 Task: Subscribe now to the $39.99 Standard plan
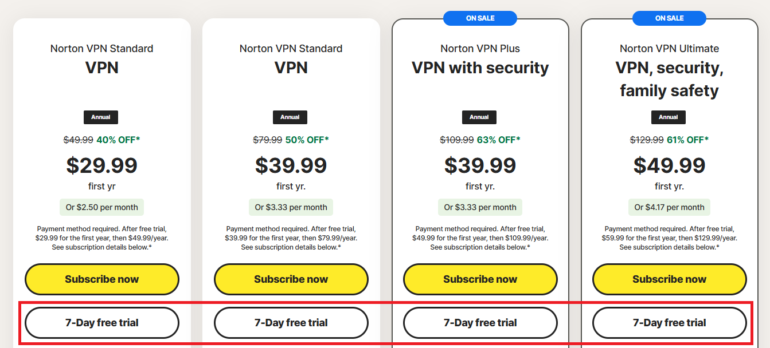tap(291, 279)
